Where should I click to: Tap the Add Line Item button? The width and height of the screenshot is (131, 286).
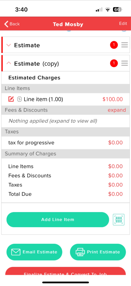pyautogui.click(x=58, y=220)
